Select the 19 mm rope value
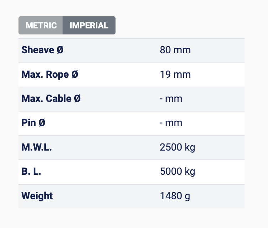Screen dimensions: 268x228 (x=175, y=75)
